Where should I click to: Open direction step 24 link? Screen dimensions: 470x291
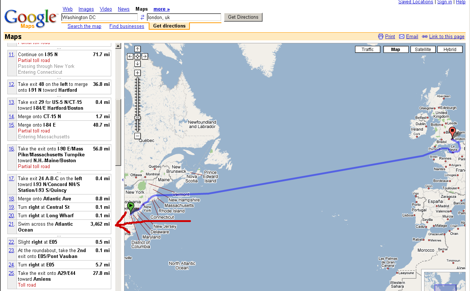tap(11, 265)
